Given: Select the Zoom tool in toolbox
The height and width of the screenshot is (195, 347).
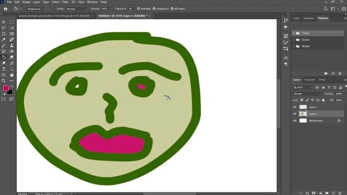Looking at the screenshot, I should click(4, 81).
